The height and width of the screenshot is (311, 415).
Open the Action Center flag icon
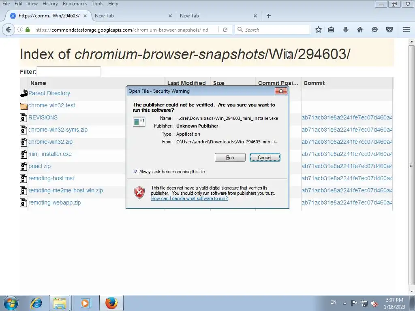pyautogui.click(x=354, y=303)
